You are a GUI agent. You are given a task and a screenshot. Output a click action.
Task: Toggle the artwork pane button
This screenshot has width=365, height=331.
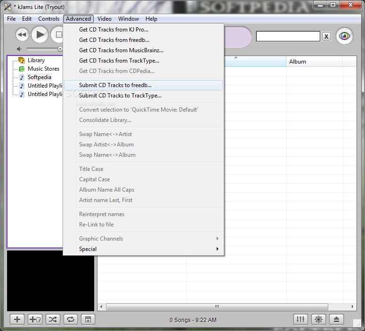pos(88,319)
